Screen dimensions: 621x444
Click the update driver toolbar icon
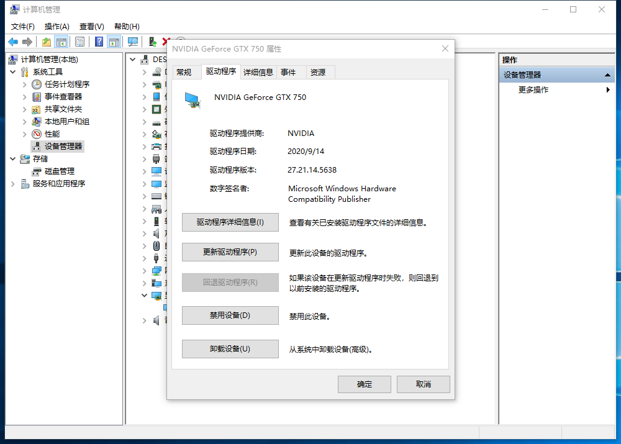point(152,42)
